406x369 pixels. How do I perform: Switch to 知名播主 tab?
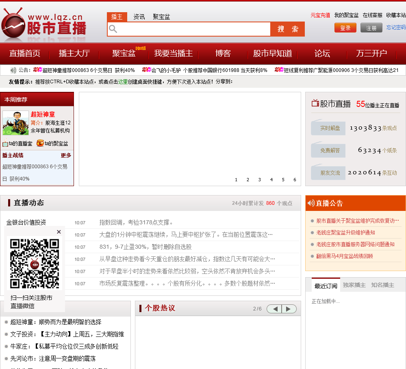[x=383, y=285]
